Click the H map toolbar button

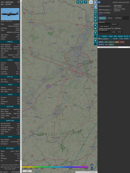click(82, 2)
